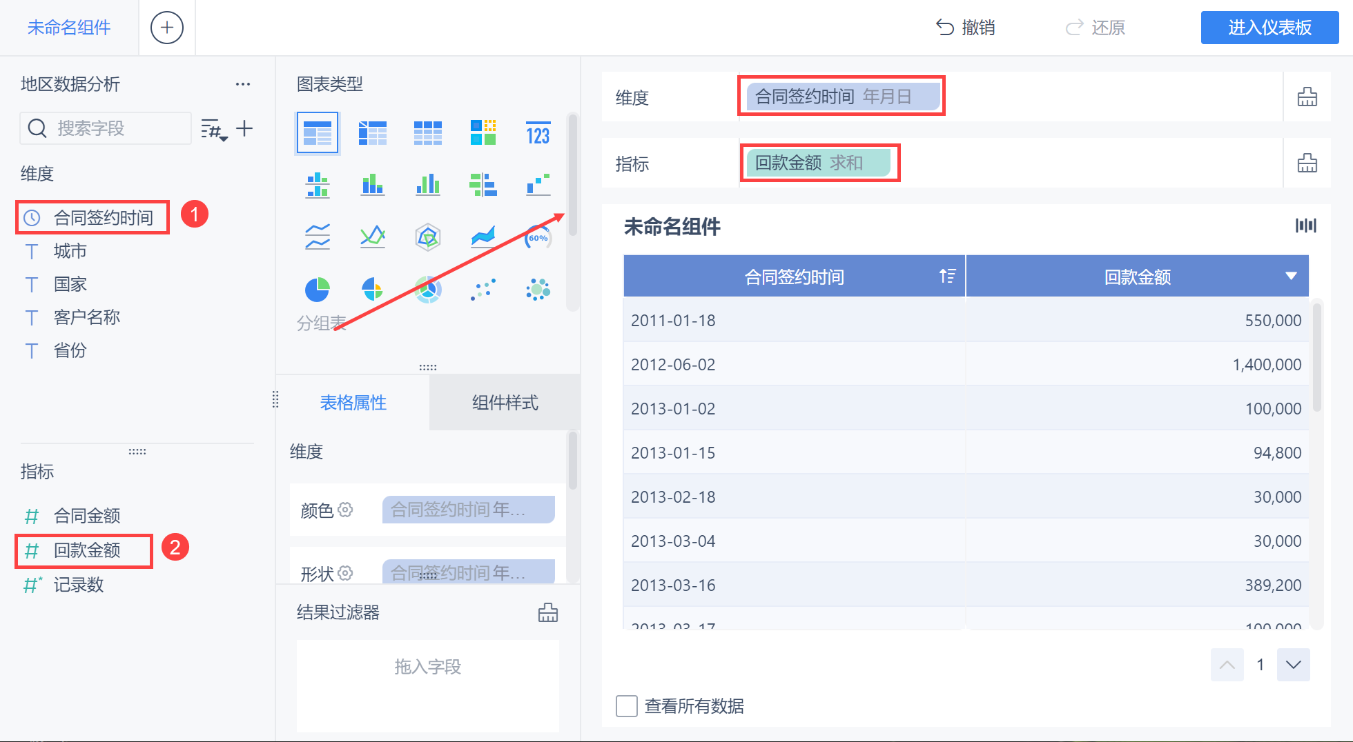Click the icon at the end of 指标 row
This screenshot has height=742, width=1353.
pyautogui.click(x=1307, y=163)
